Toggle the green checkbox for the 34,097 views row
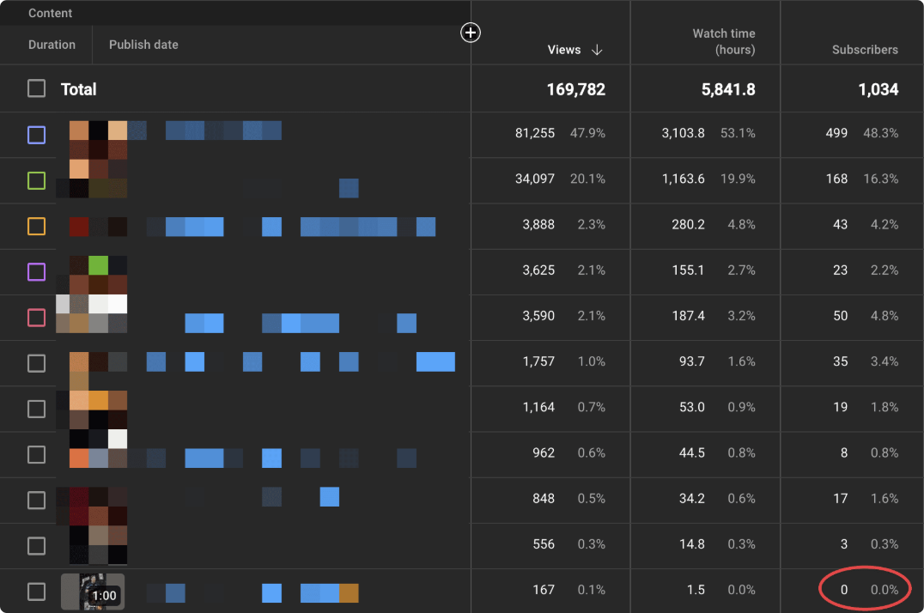Screen dimensions: 924x613 [36, 180]
